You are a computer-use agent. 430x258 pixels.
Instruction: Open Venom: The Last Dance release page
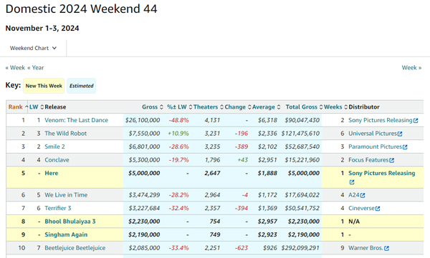(76, 120)
